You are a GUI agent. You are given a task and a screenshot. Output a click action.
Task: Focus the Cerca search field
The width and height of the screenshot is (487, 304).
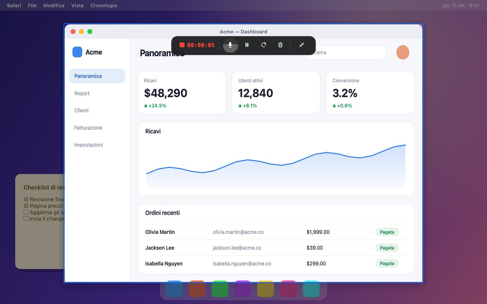pyautogui.click(x=346, y=52)
